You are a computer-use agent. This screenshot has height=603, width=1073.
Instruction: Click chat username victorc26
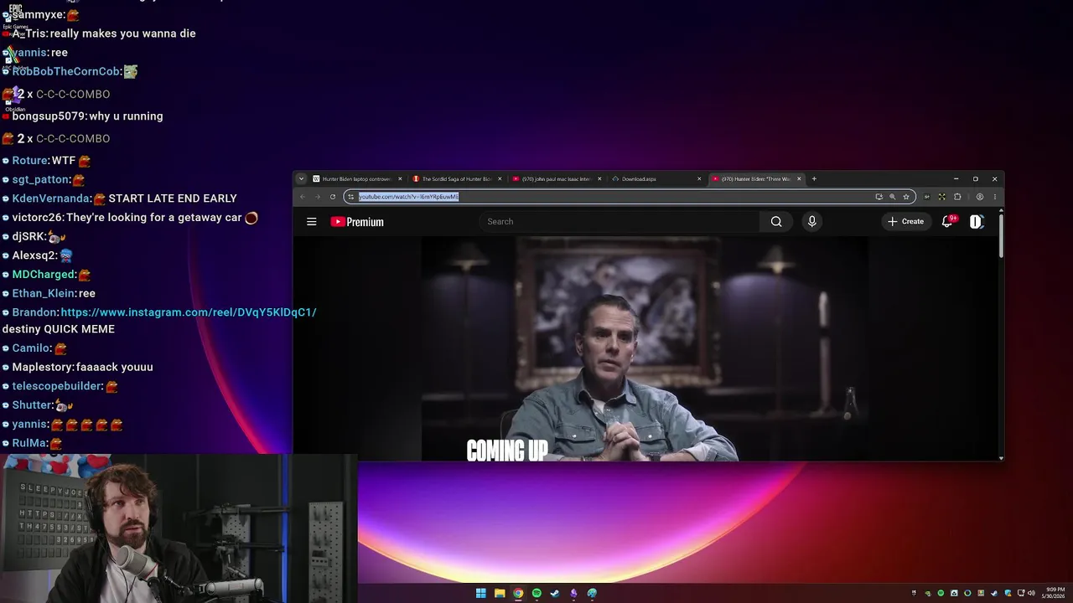pyautogui.click(x=37, y=218)
